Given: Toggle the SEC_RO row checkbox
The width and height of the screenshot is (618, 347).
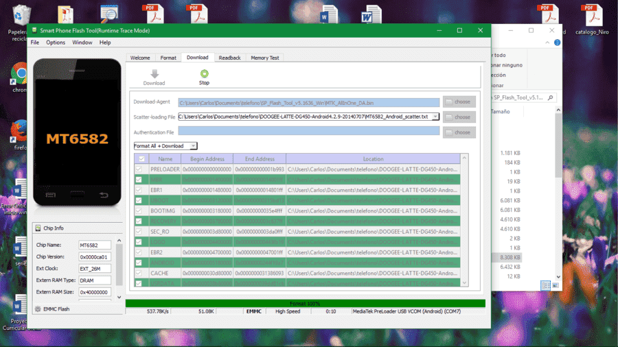Looking at the screenshot, I should click(x=139, y=232).
